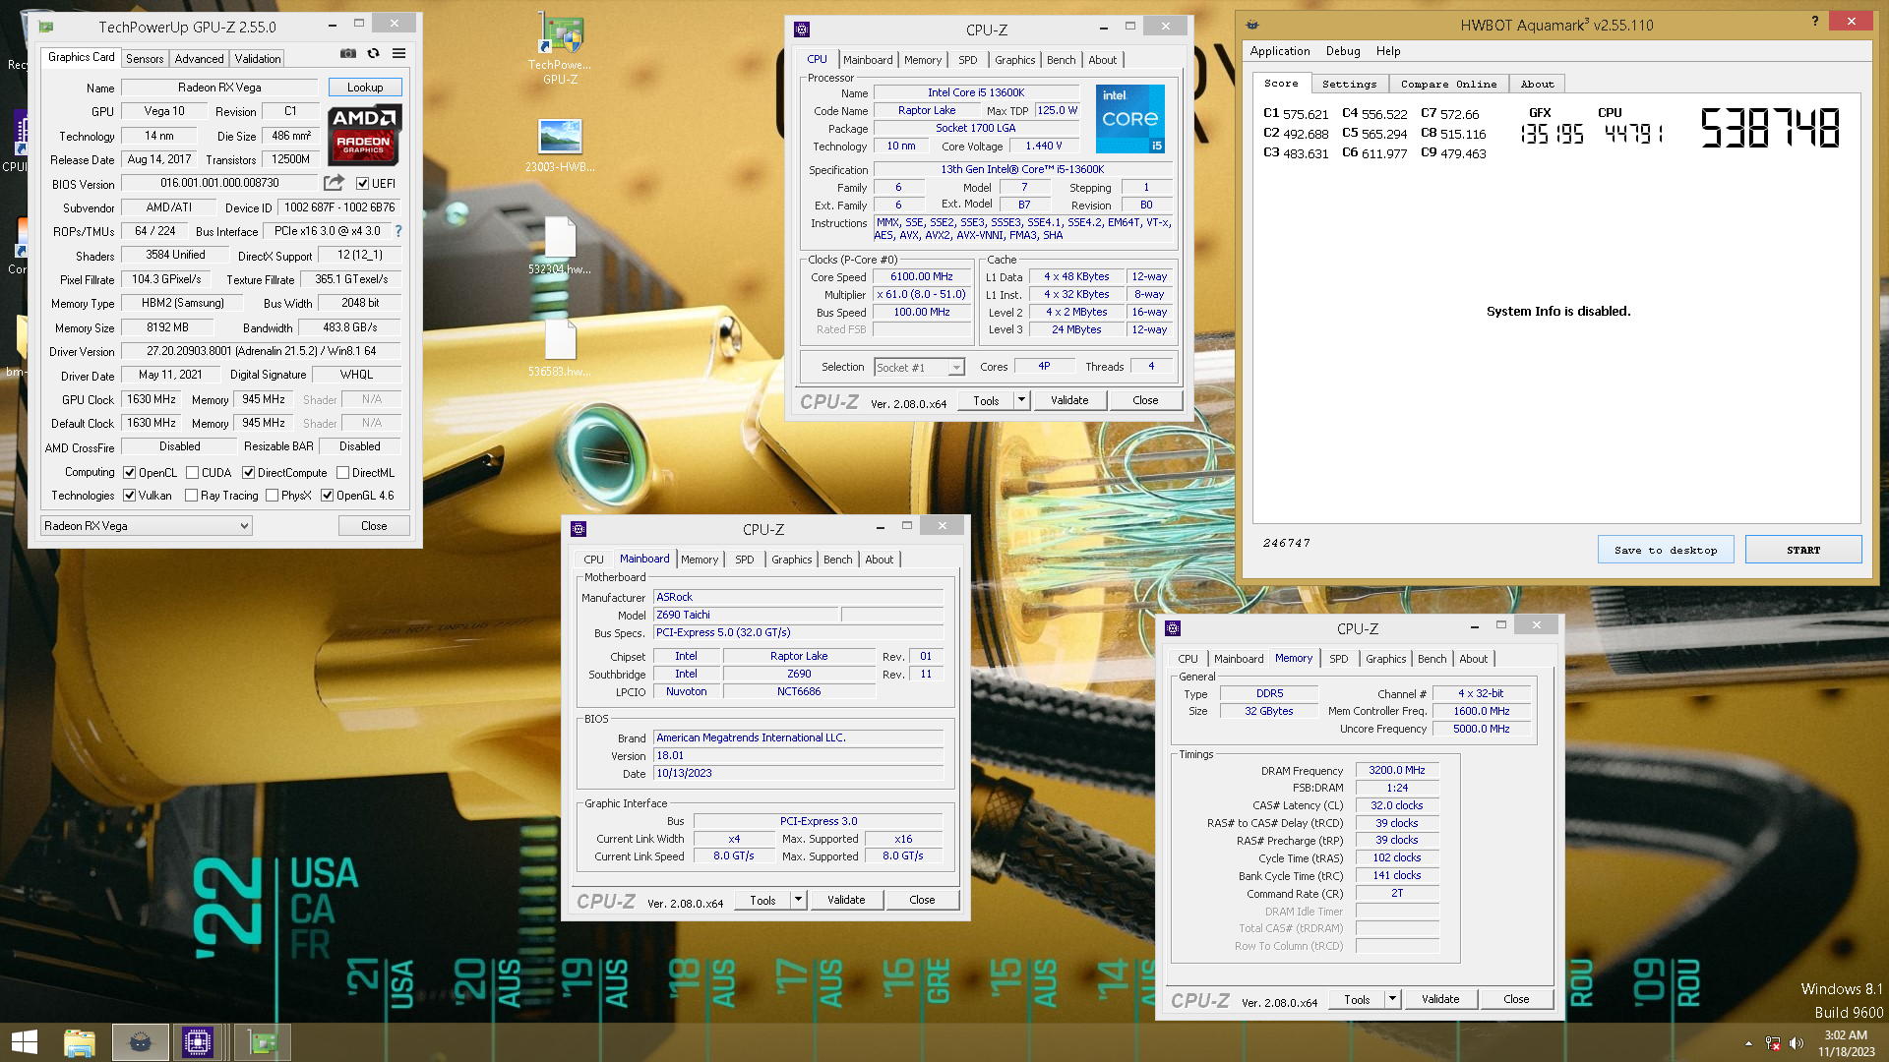
Task: Open Advanced tab in GPU-Z
Action: (x=199, y=59)
